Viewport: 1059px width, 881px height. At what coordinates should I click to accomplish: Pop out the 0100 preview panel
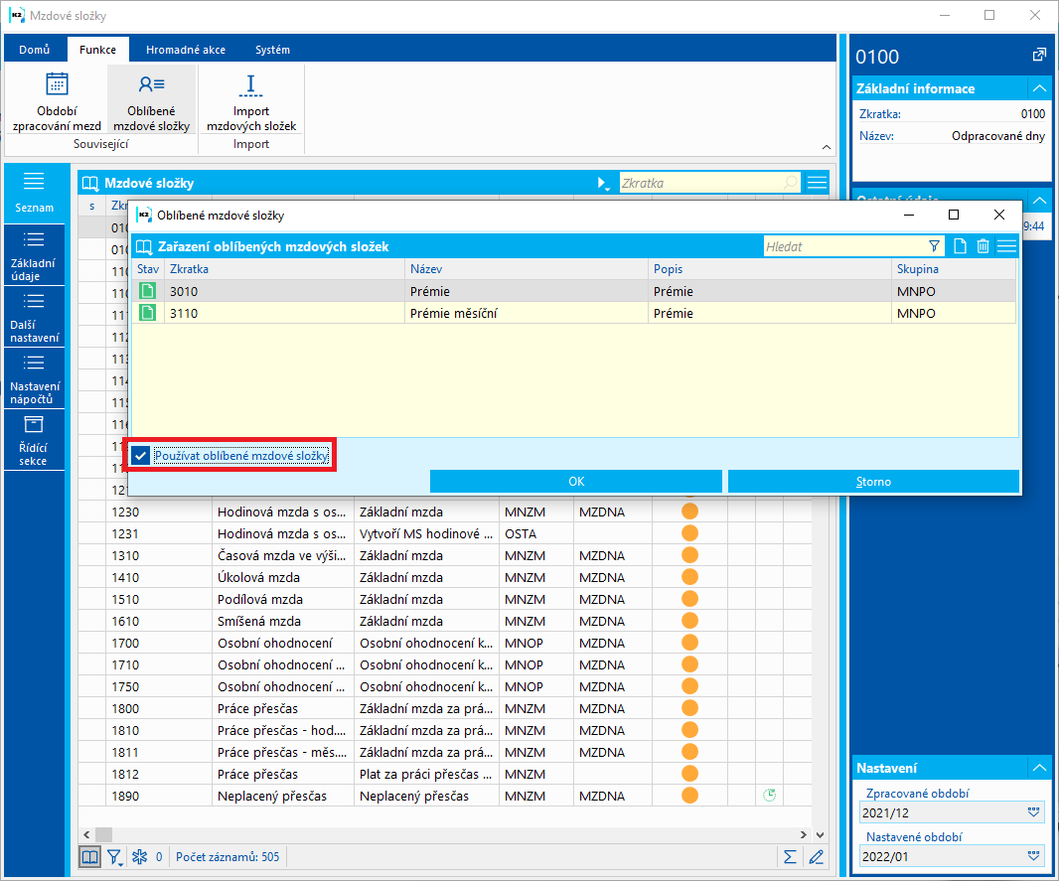[x=1039, y=56]
